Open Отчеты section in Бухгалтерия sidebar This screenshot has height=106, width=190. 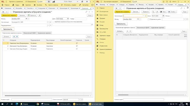102,42
